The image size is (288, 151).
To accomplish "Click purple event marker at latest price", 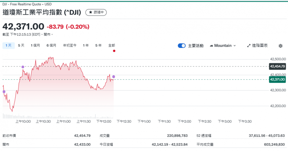I will [x=113, y=77].
